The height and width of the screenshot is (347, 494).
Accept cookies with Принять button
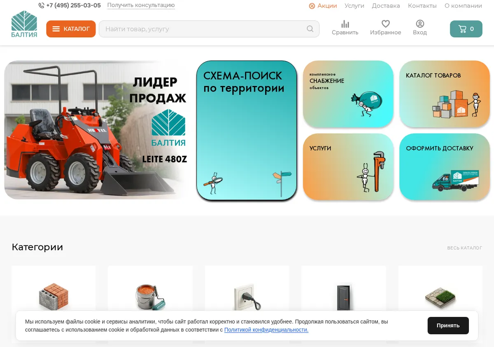tap(448, 326)
